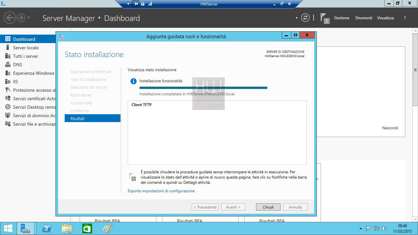418x235 pixels.
Task: Open the HWServer connection bar dropdown arrow
Action: [129, 4]
